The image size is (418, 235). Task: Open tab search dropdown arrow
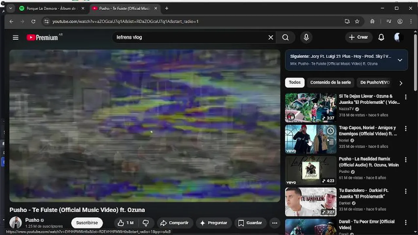(x=10, y=8)
